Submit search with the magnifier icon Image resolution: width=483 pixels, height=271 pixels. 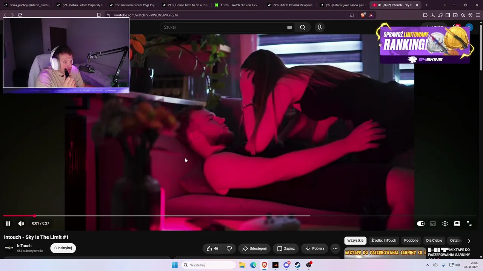pyautogui.click(x=303, y=27)
